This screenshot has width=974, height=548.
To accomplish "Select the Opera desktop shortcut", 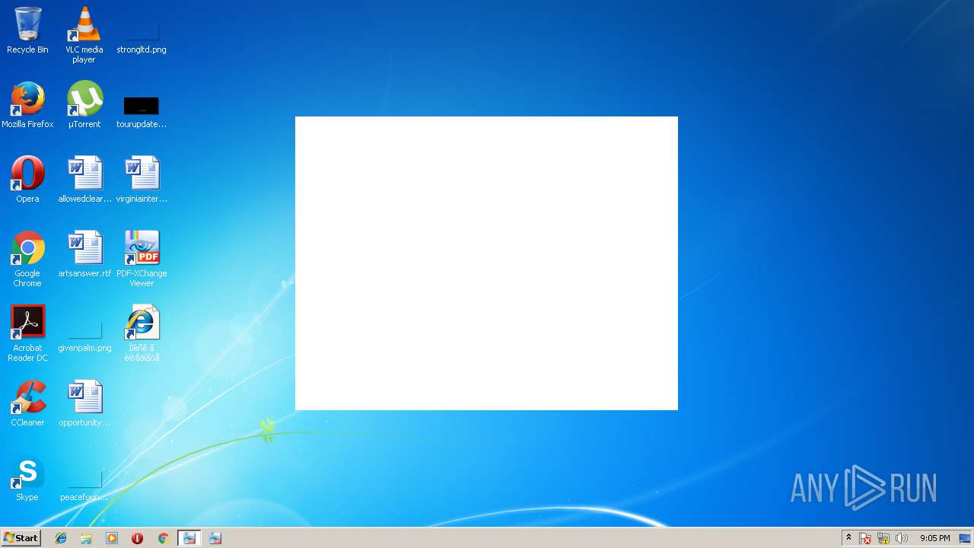I will (x=27, y=180).
